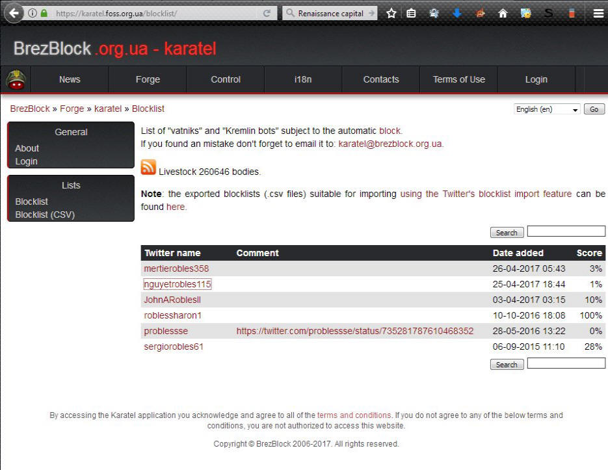Open the Forge navigation menu item
Screen dimensions: 608x470
tap(148, 79)
